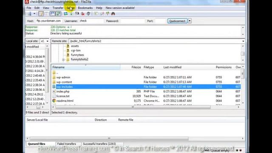Sort by the Permissions column header

(224, 67)
